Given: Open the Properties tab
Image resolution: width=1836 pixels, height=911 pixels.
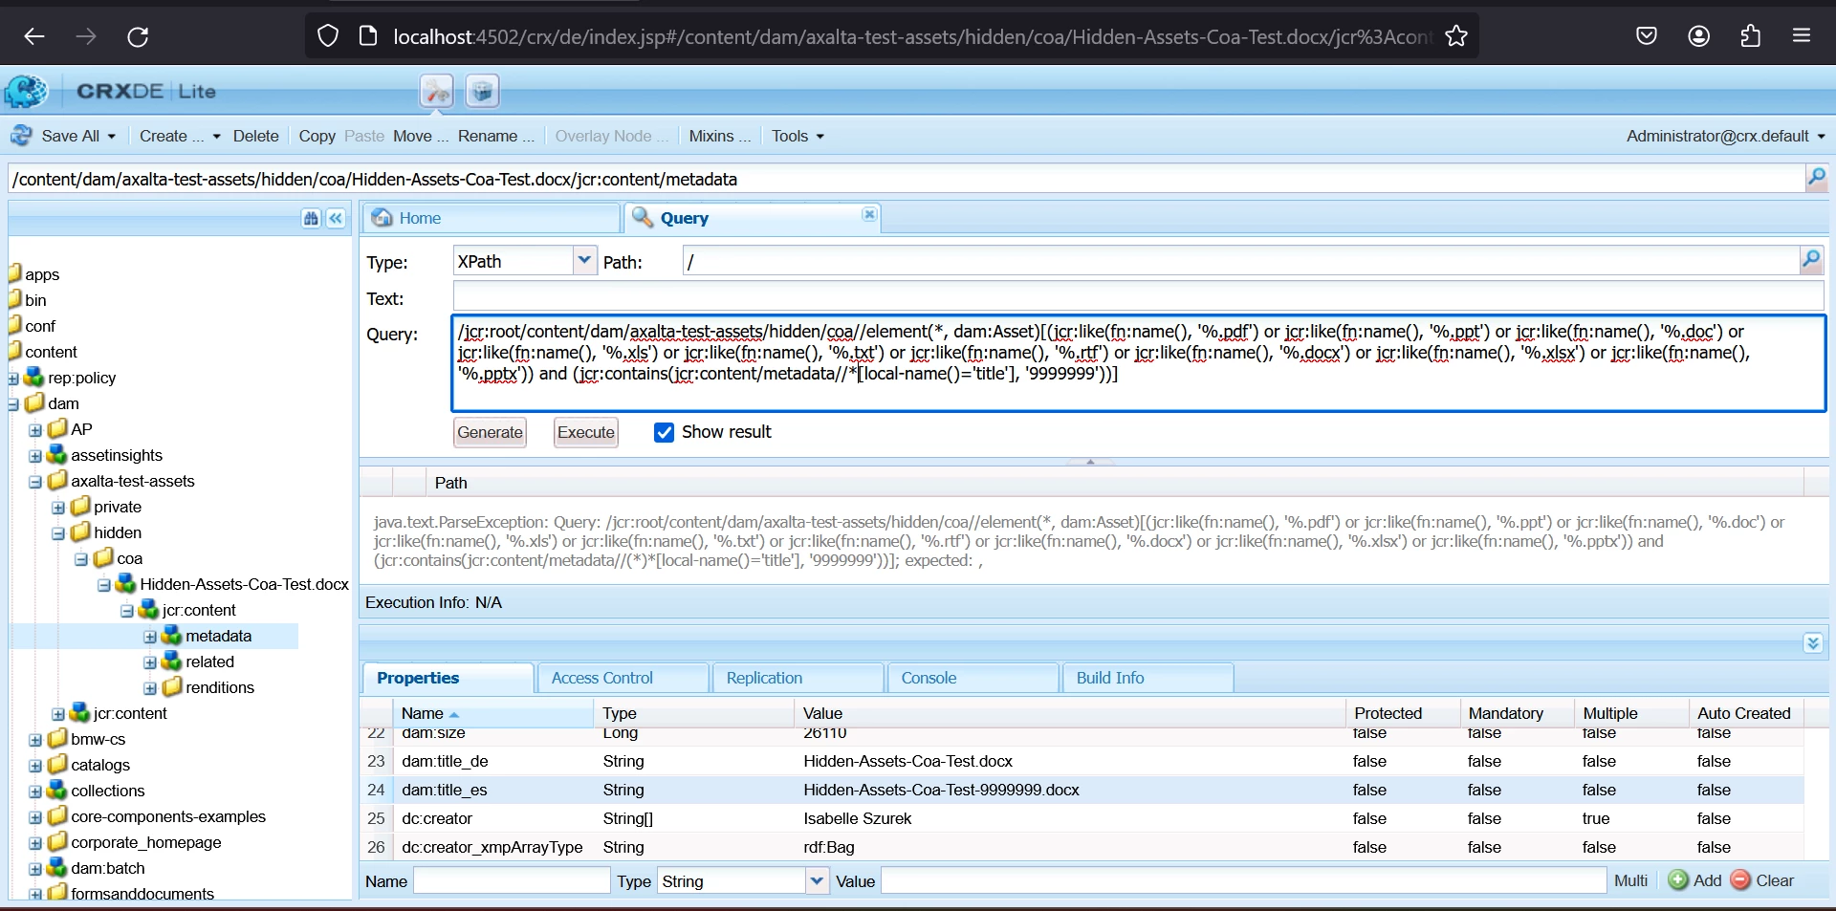Looking at the screenshot, I should (x=448, y=678).
